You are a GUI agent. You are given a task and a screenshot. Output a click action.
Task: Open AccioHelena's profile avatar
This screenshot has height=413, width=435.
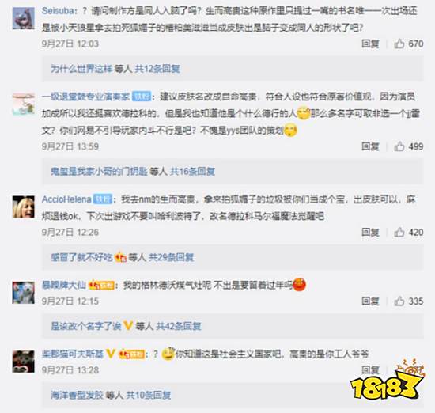(24, 206)
